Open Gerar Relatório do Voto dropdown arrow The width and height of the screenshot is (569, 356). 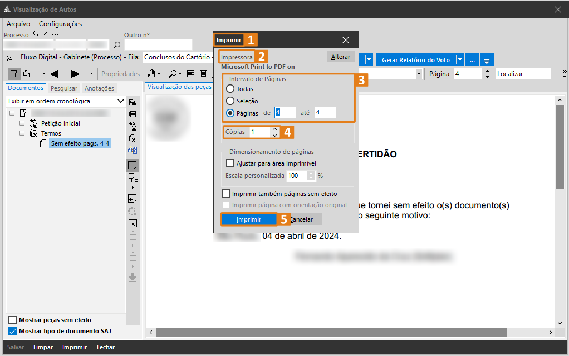460,60
